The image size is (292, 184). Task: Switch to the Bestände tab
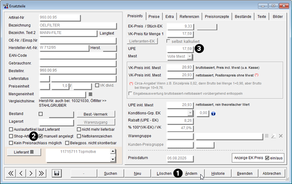(243, 17)
